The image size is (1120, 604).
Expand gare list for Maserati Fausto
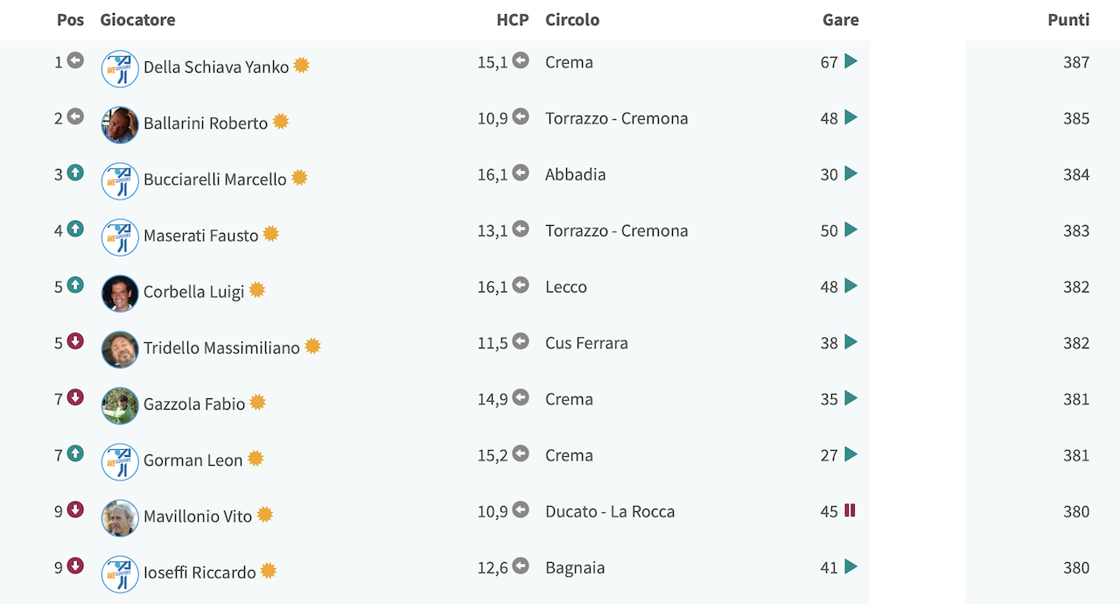point(850,229)
